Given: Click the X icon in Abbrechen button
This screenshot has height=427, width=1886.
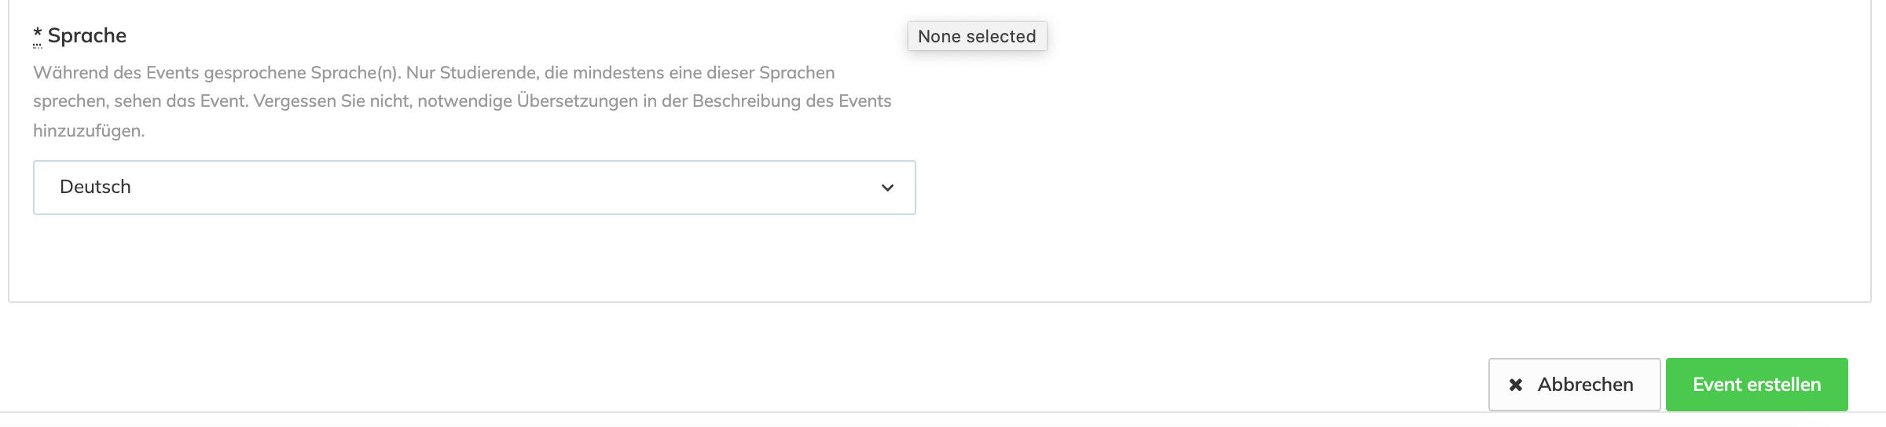Looking at the screenshot, I should click(x=1516, y=385).
